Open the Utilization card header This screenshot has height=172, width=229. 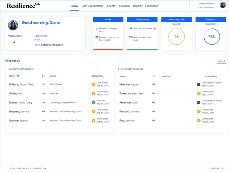tap(211, 19)
